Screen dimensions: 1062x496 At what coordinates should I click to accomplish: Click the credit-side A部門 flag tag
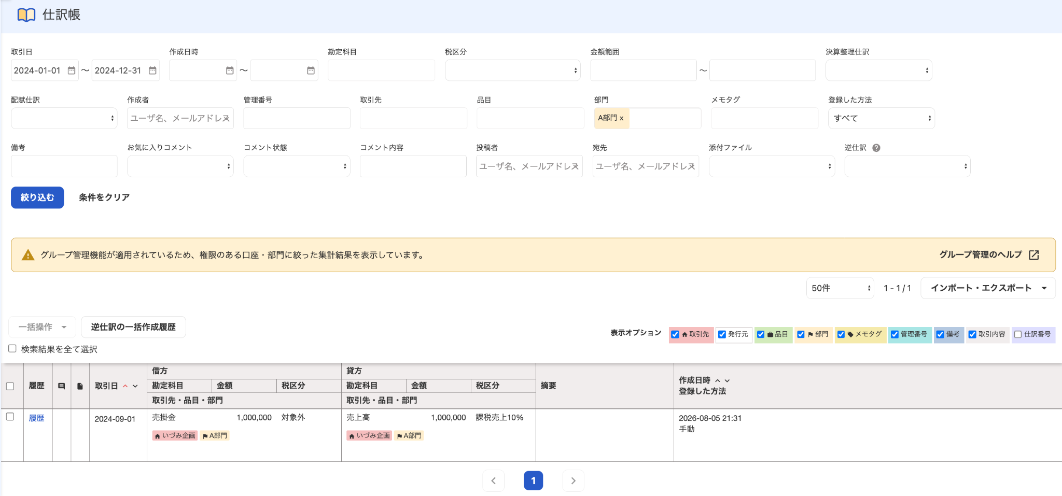click(409, 436)
